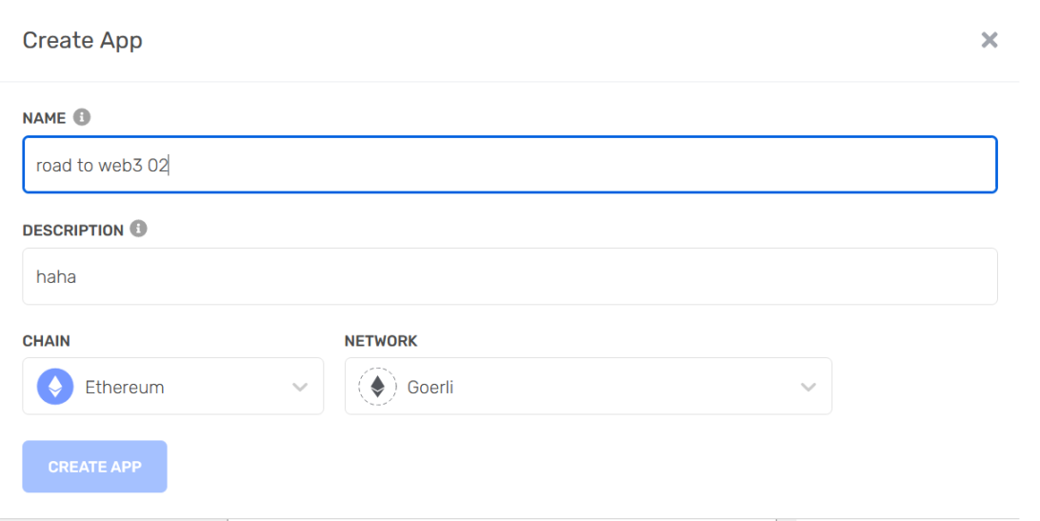Screen dimensions: 1040x521
Task: Click the NETWORK field label
Action: coord(381,341)
